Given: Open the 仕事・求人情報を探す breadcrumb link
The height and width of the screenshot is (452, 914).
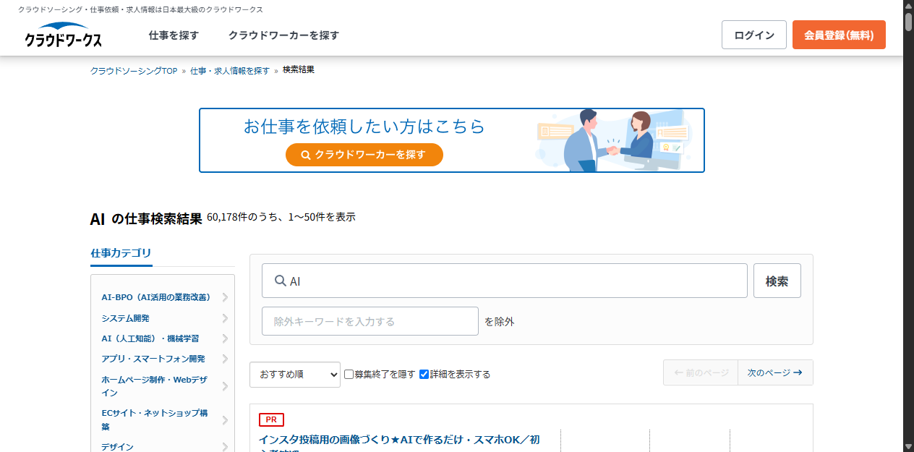Looking at the screenshot, I should [x=230, y=71].
